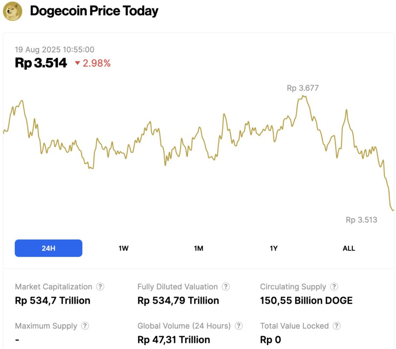Click the Dogecoin logo icon
Image resolution: width=396 pixels, height=349 pixels.
click(x=14, y=11)
